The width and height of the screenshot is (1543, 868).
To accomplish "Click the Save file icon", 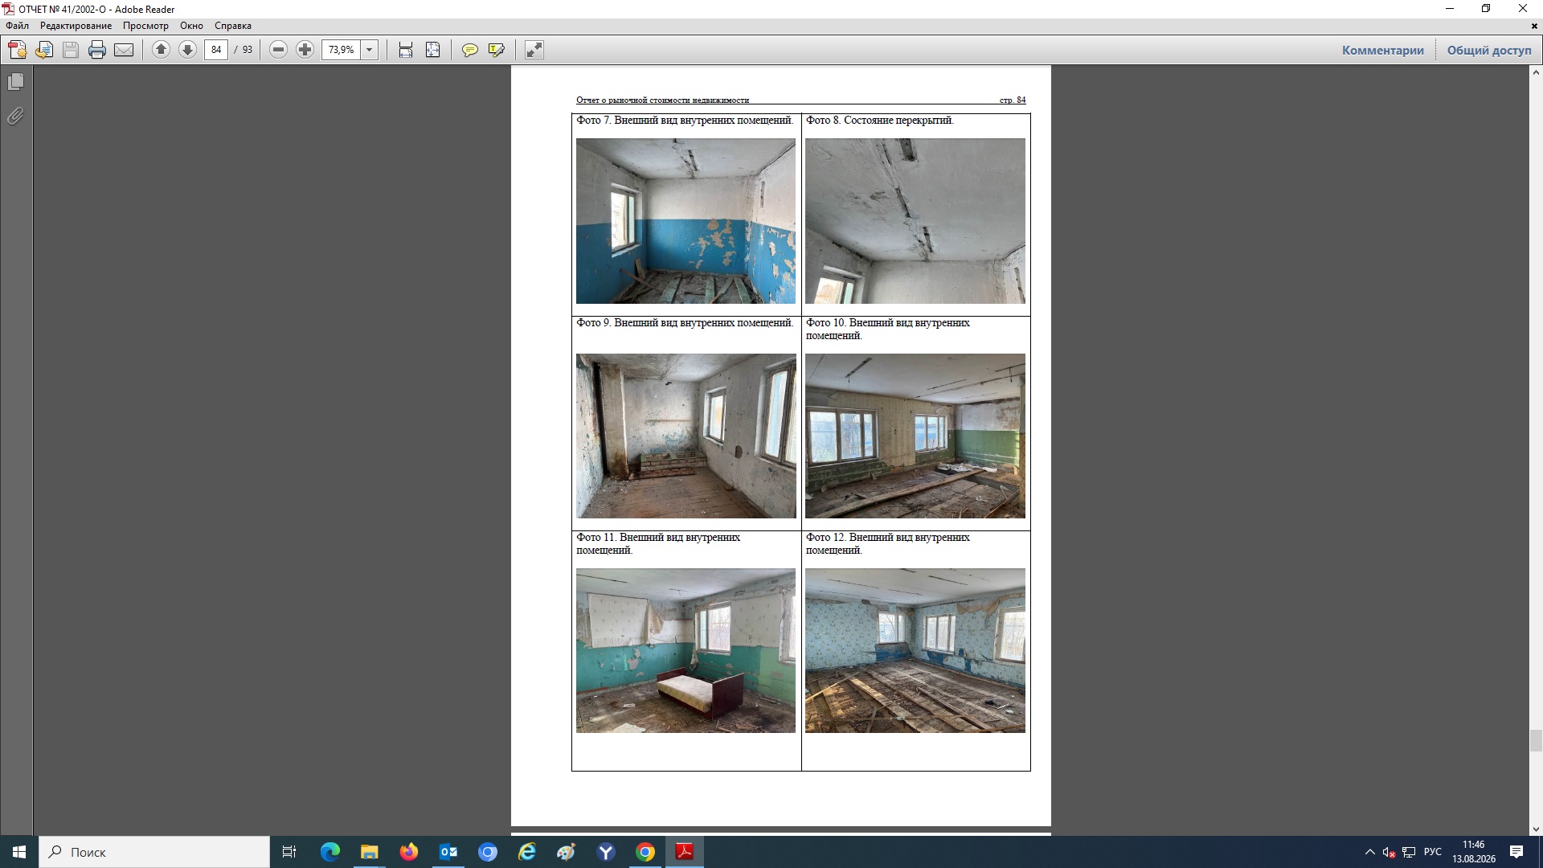I will click(x=71, y=50).
